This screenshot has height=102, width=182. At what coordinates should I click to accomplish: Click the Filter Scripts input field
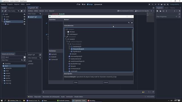click(x=34, y=14)
